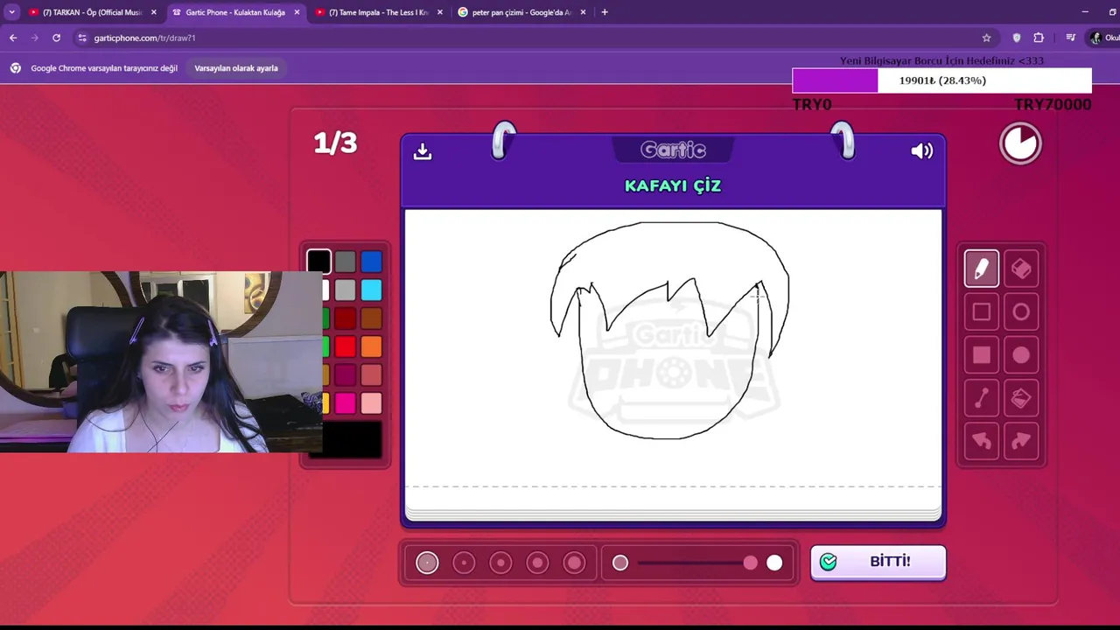Bookmark this page with the star icon
The height and width of the screenshot is (630, 1120).
986,38
